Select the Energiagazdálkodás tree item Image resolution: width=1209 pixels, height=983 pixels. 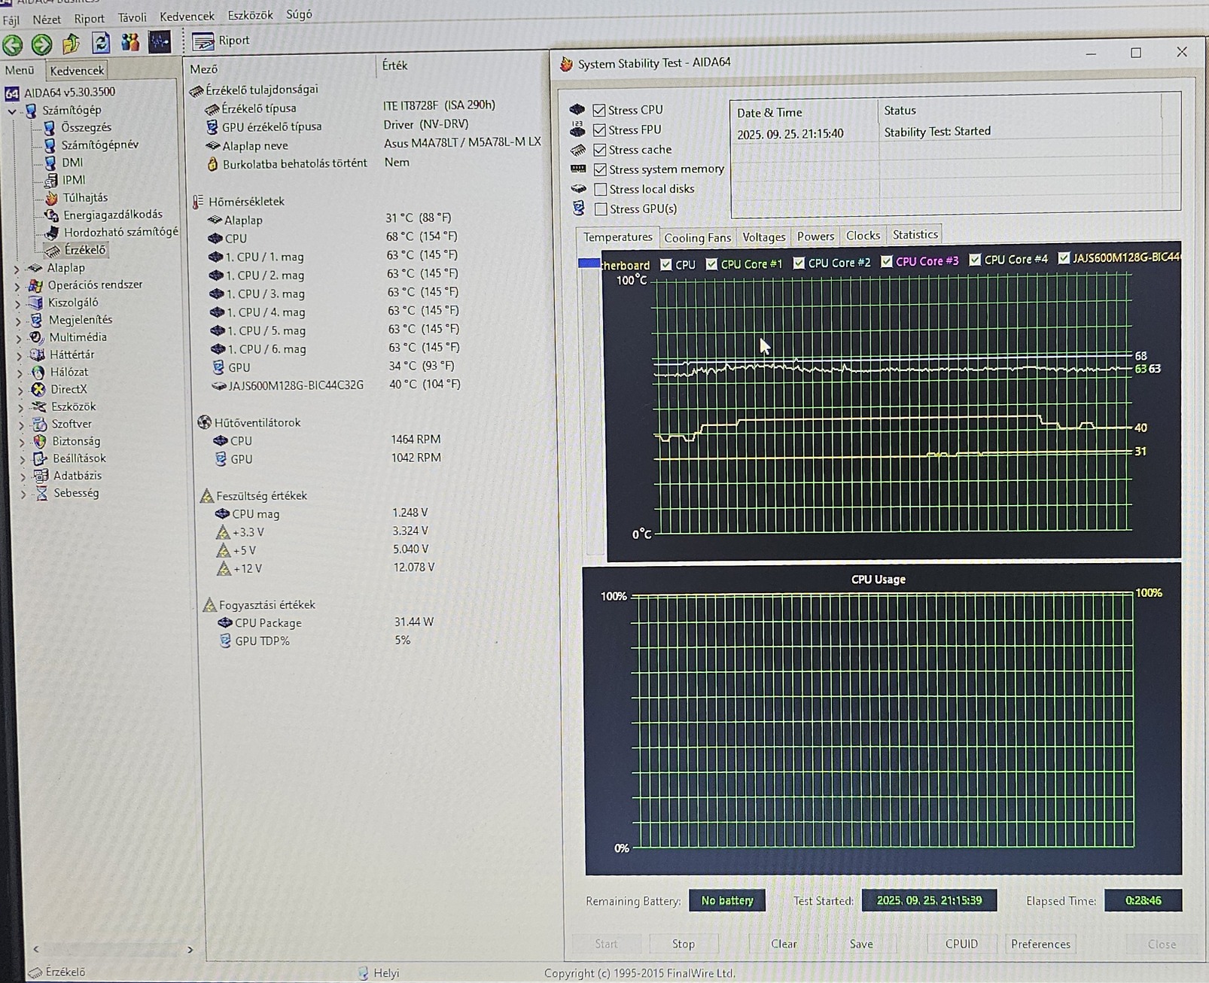coord(113,215)
